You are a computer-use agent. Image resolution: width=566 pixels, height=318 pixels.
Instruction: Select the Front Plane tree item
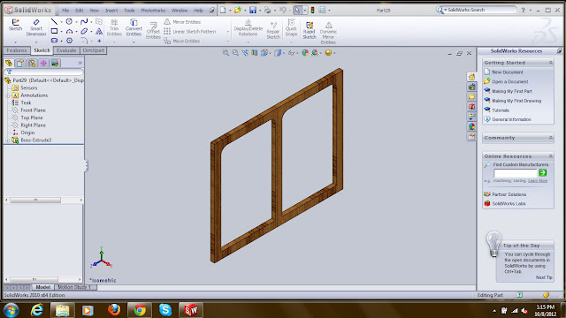tap(33, 110)
